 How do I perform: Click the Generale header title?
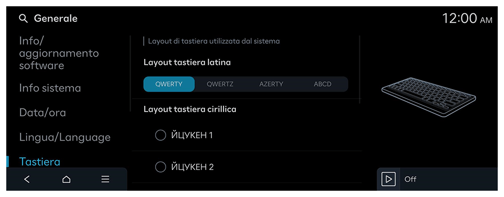56,19
